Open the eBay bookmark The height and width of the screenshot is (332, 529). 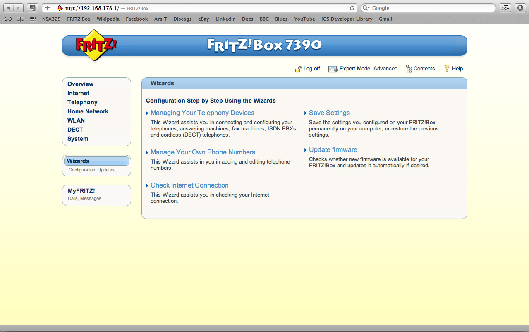pyautogui.click(x=203, y=19)
